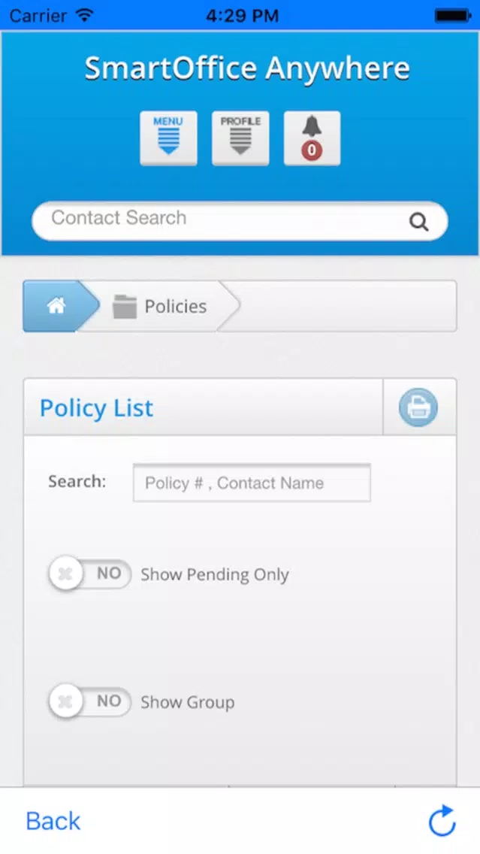The image size is (480, 854).
Task: Print the Policy List with printer icon
Action: tap(418, 407)
